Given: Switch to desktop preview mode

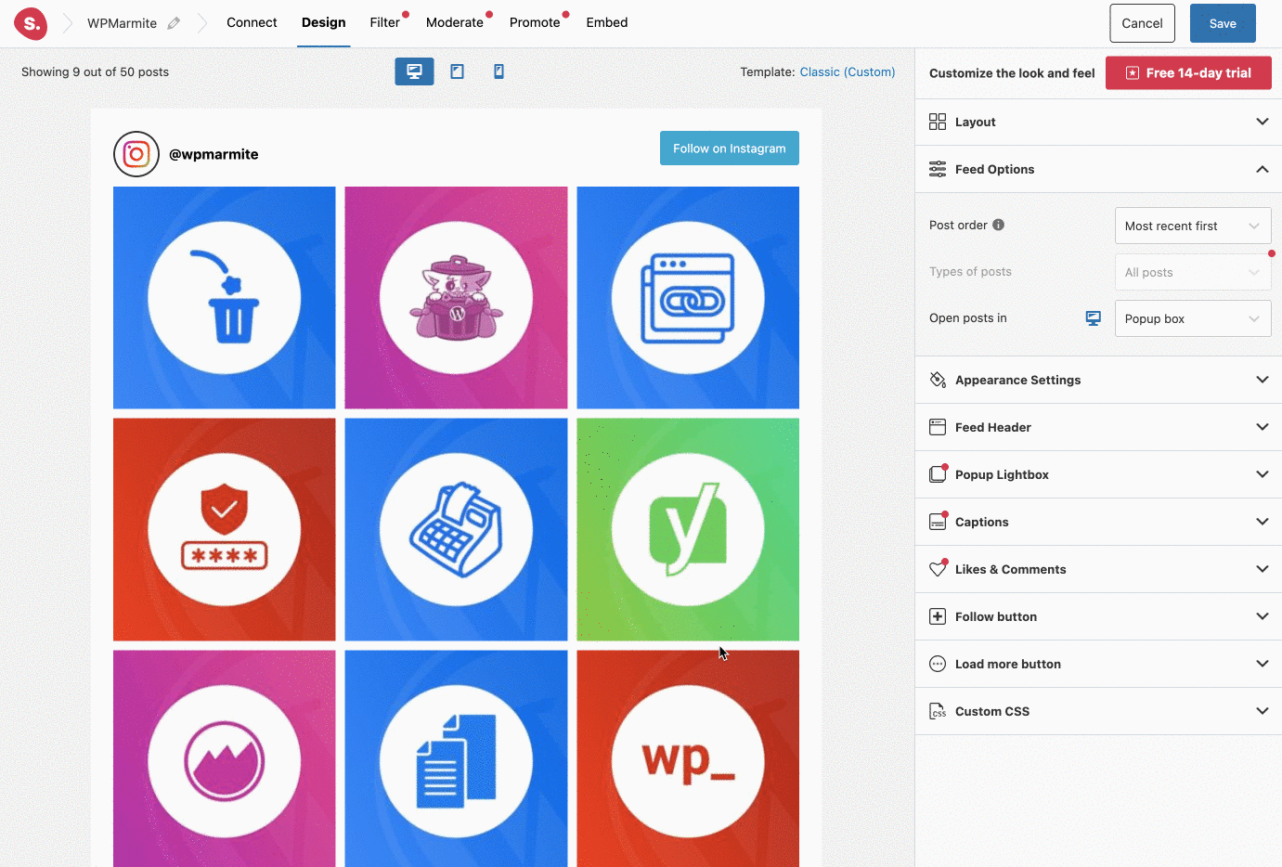Looking at the screenshot, I should point(414,71).
